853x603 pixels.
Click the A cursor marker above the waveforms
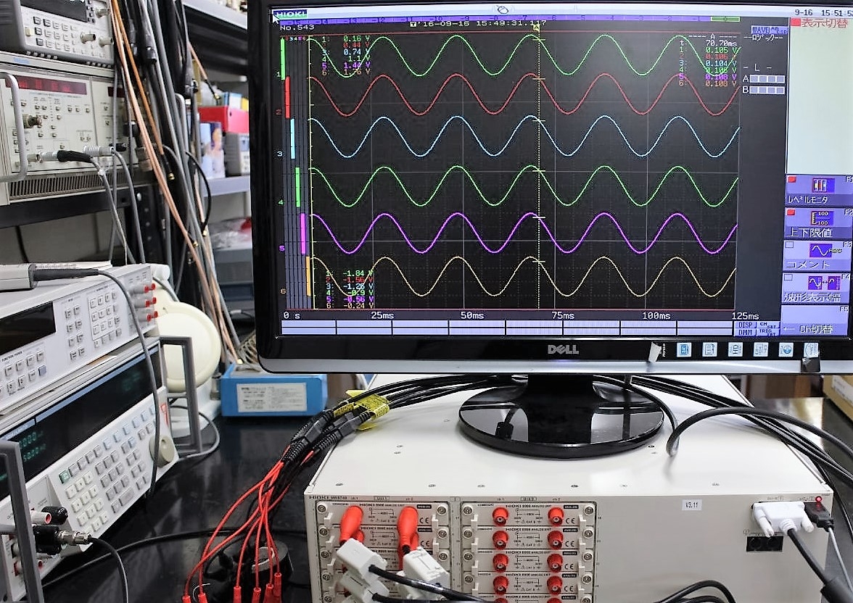pos(537,28)
